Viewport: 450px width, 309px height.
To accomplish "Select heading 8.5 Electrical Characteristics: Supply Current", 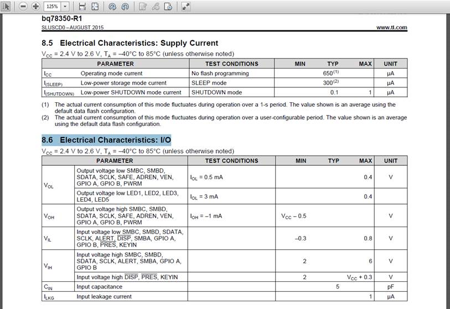I will 130,43.
